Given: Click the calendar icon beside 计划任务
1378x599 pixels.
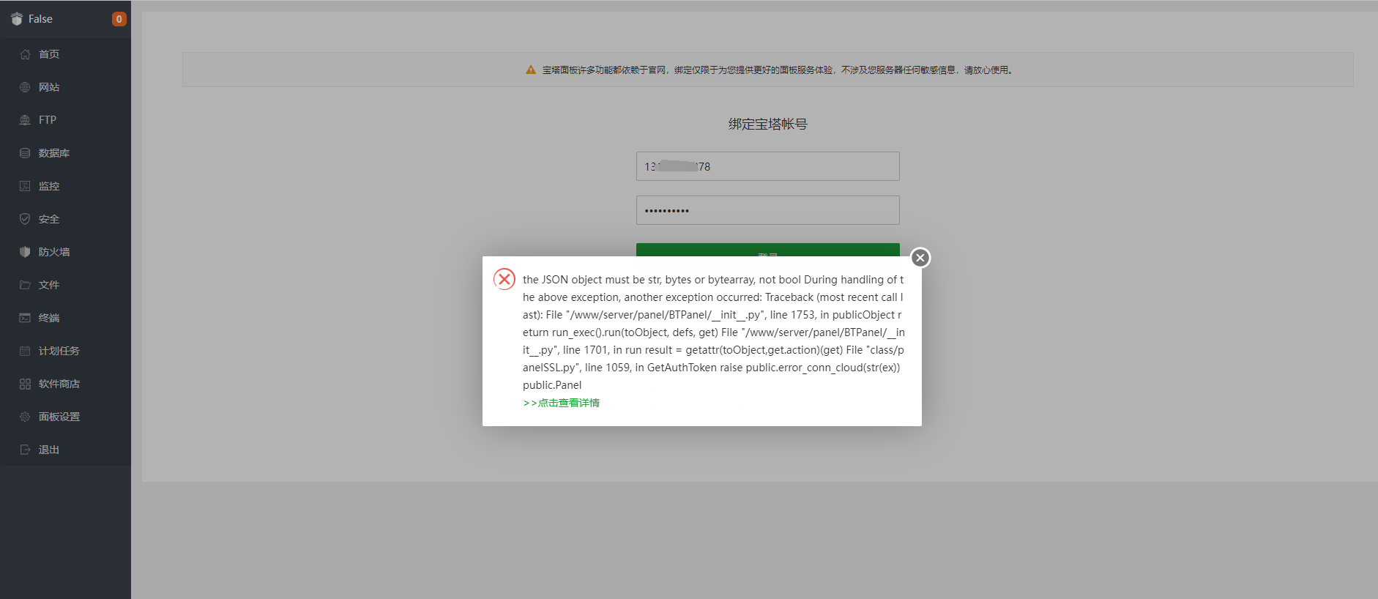Looking at the screenshot, I should coord(25,351).
